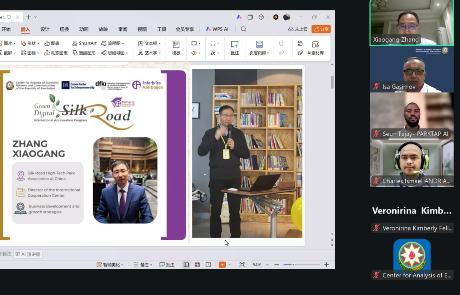
Task: Add a 批注 comment from the ribbon
Action: point(235,48)
